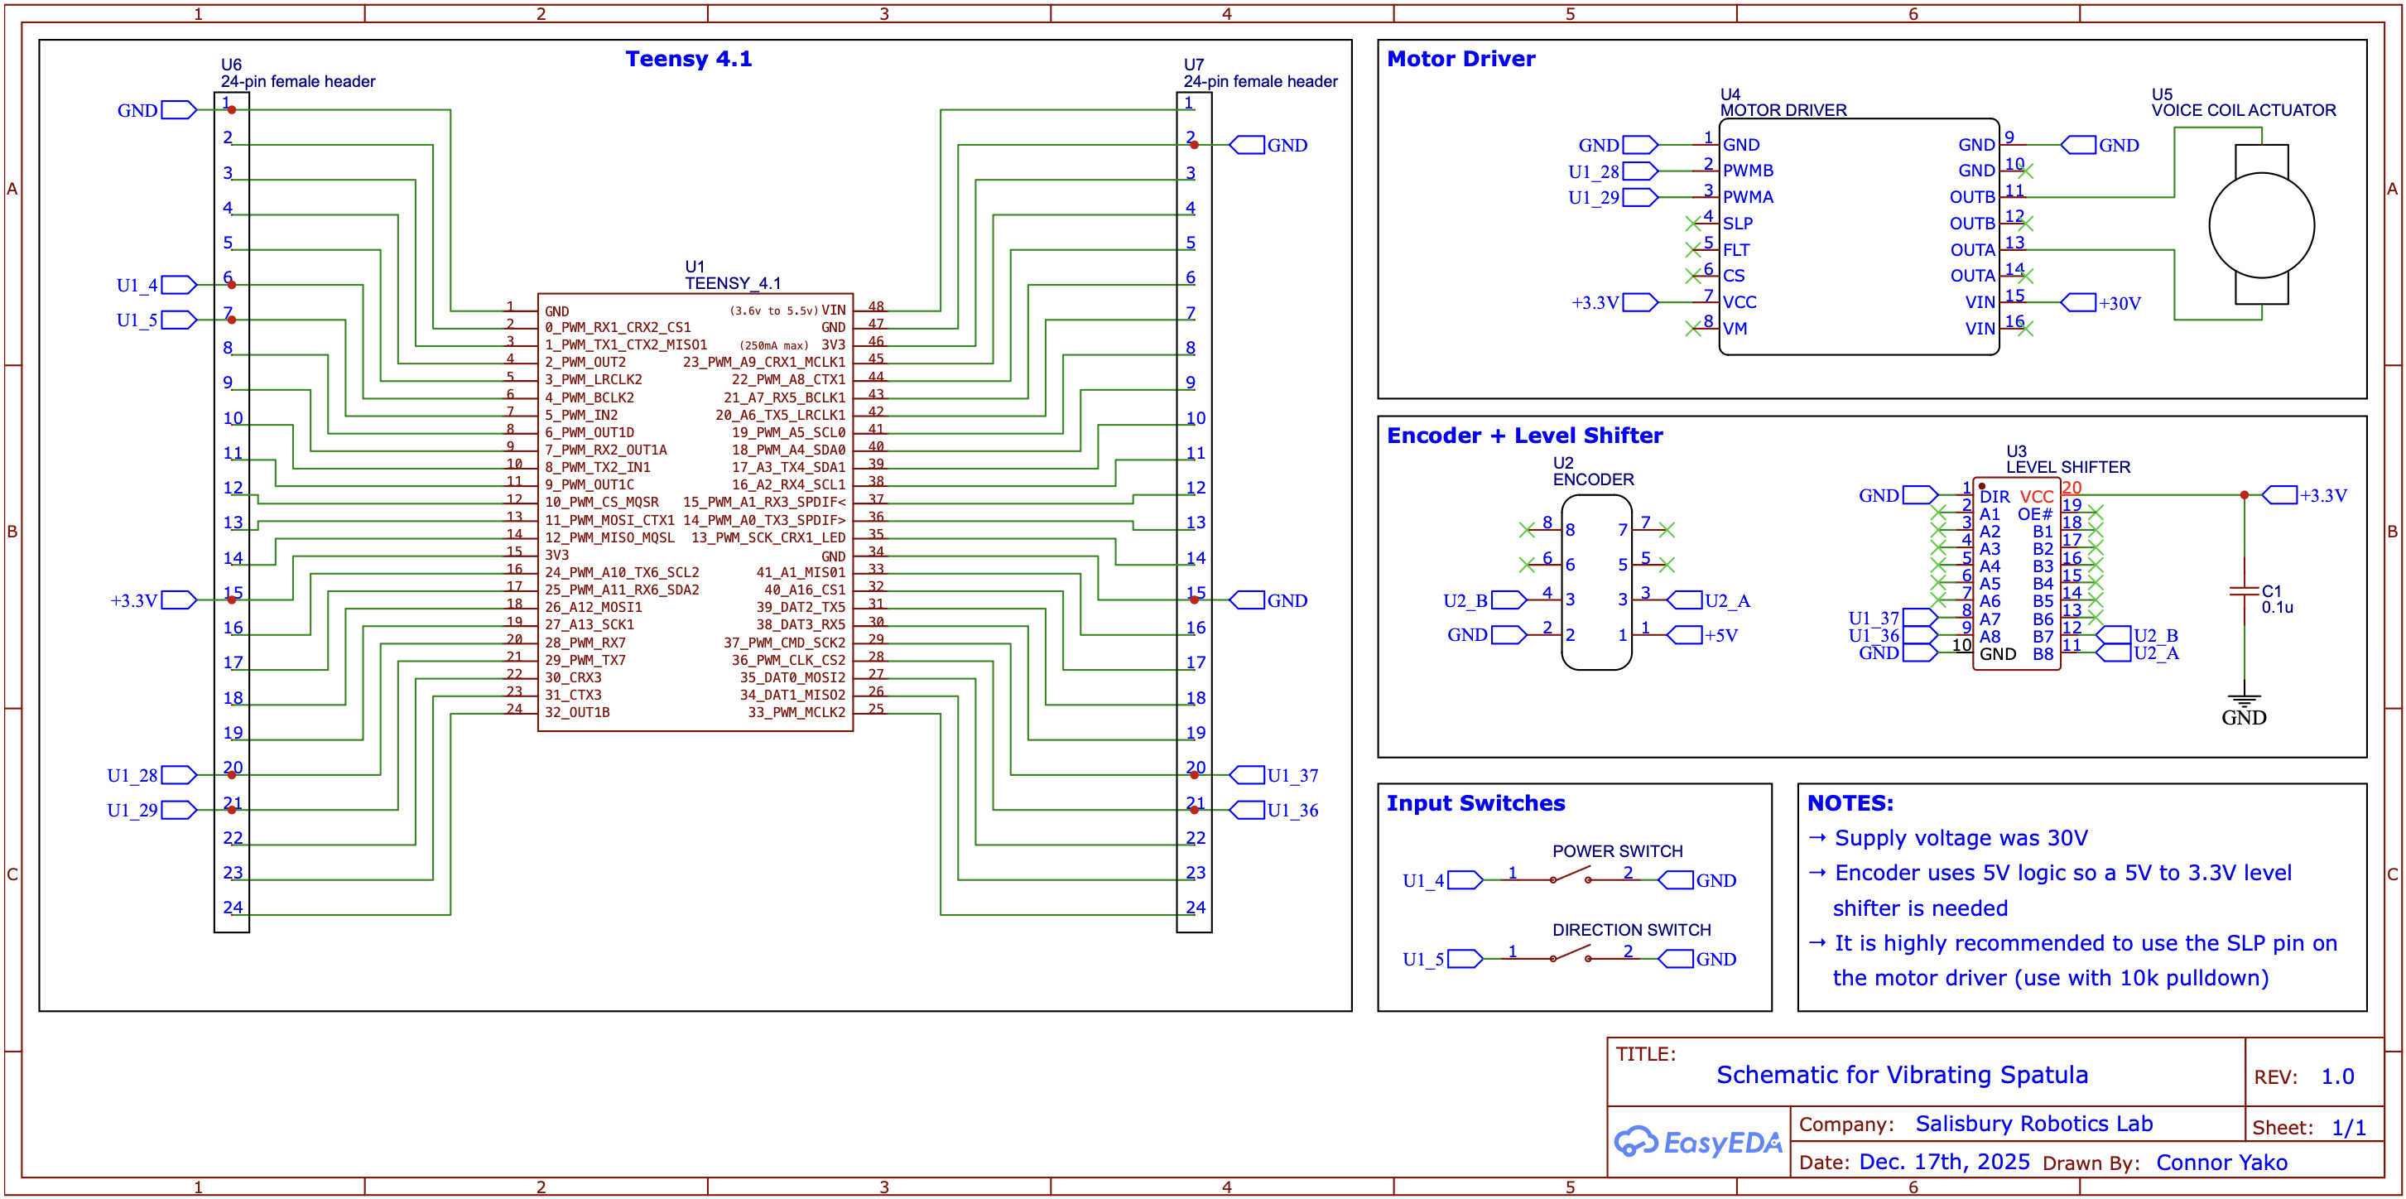The width and height of the screenshot is (2406, 1199).
Task: Click the EasyEDA logo
Action: click(1698, 1141)
